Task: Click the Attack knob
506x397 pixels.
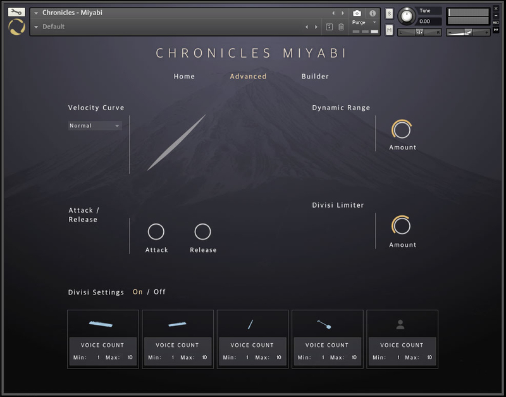Action: [156, 232]
